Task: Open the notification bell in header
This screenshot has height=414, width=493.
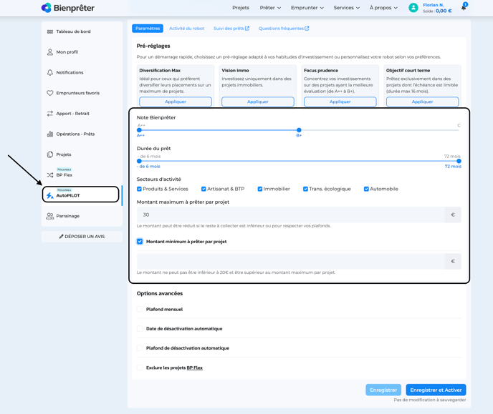Action: tap(464, 7)
